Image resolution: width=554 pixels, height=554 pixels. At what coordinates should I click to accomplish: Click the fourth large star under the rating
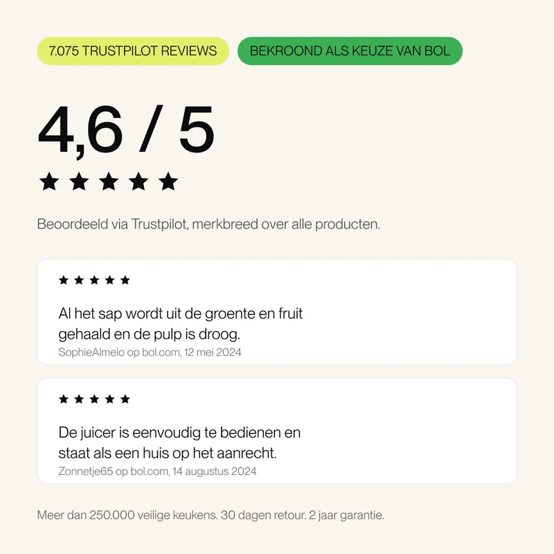point(138,181)
